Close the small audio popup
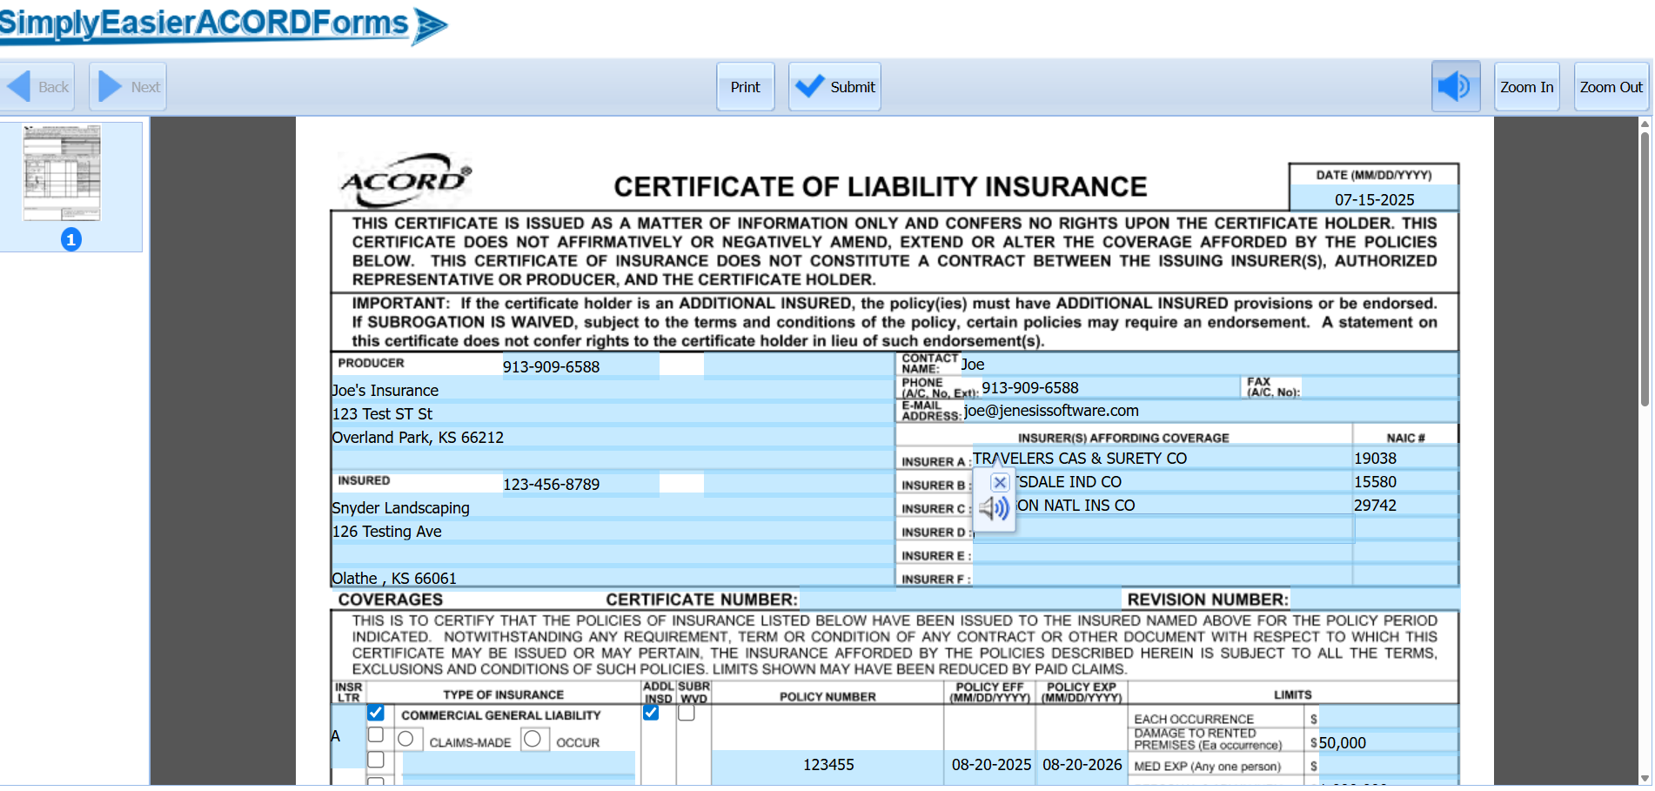This screenshot has height=791, width=1655. (1000, 482)
